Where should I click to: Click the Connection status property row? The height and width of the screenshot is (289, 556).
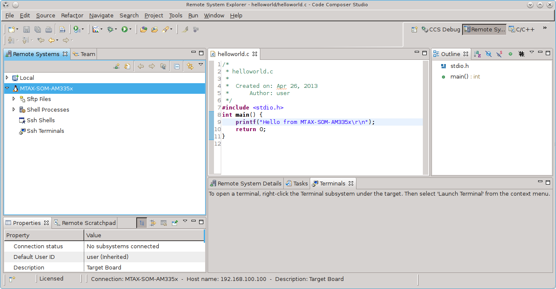pyautogui.click(x=104, y=246)
